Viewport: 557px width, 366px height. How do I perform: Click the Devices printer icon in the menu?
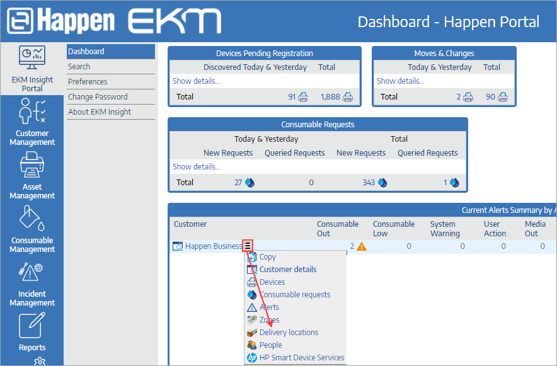252,282
